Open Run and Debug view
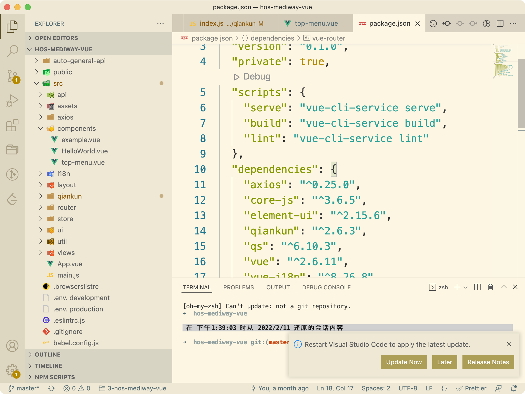 pos(12,101)
